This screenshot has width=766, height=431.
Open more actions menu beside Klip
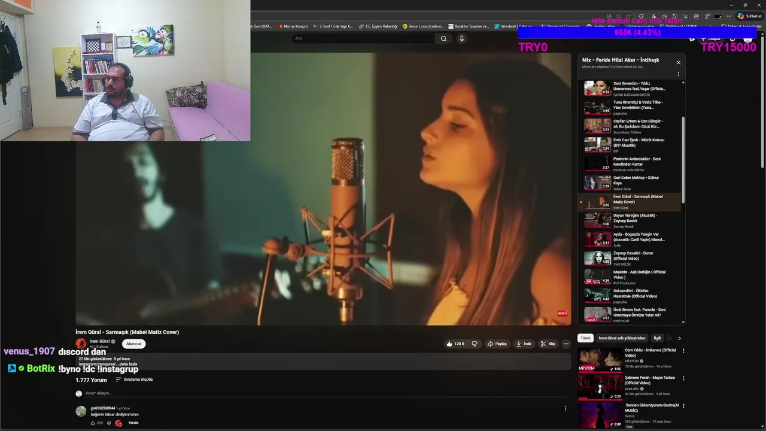(566, 344)
